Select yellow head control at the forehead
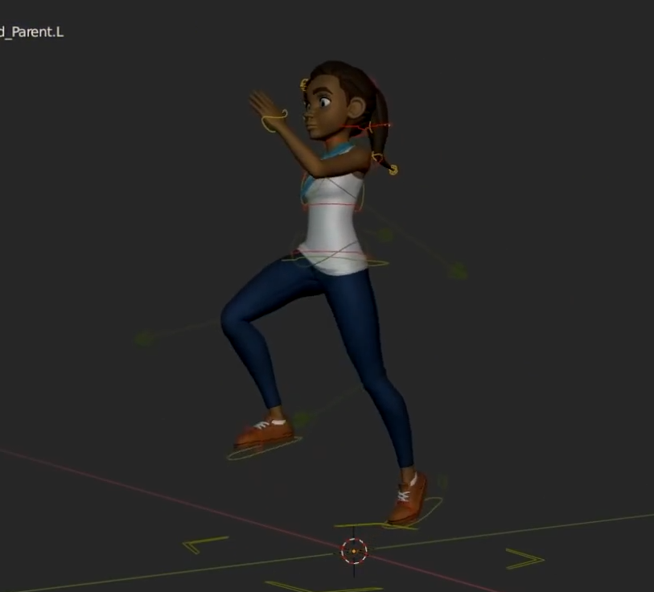 (x=304, y=84)
